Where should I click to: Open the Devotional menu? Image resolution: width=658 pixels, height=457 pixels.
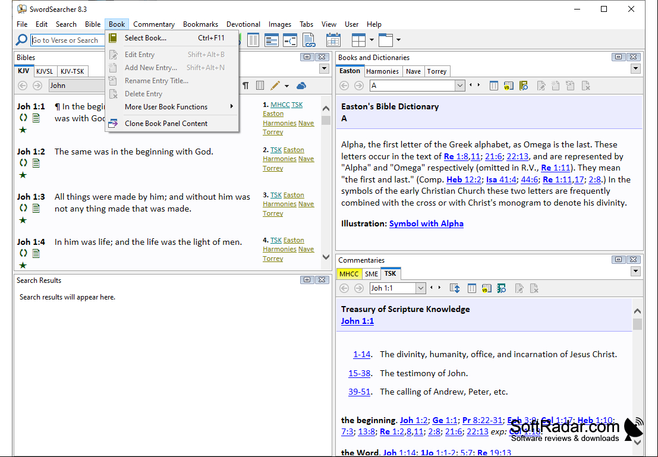(243, 24)
